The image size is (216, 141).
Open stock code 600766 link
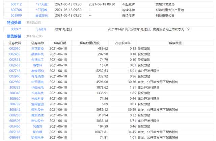pyautogui.click(x=16, y=10)
